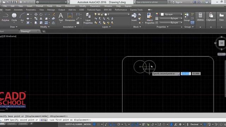
Task: Click the MODEL button in status bar
Action: (88, 124)
